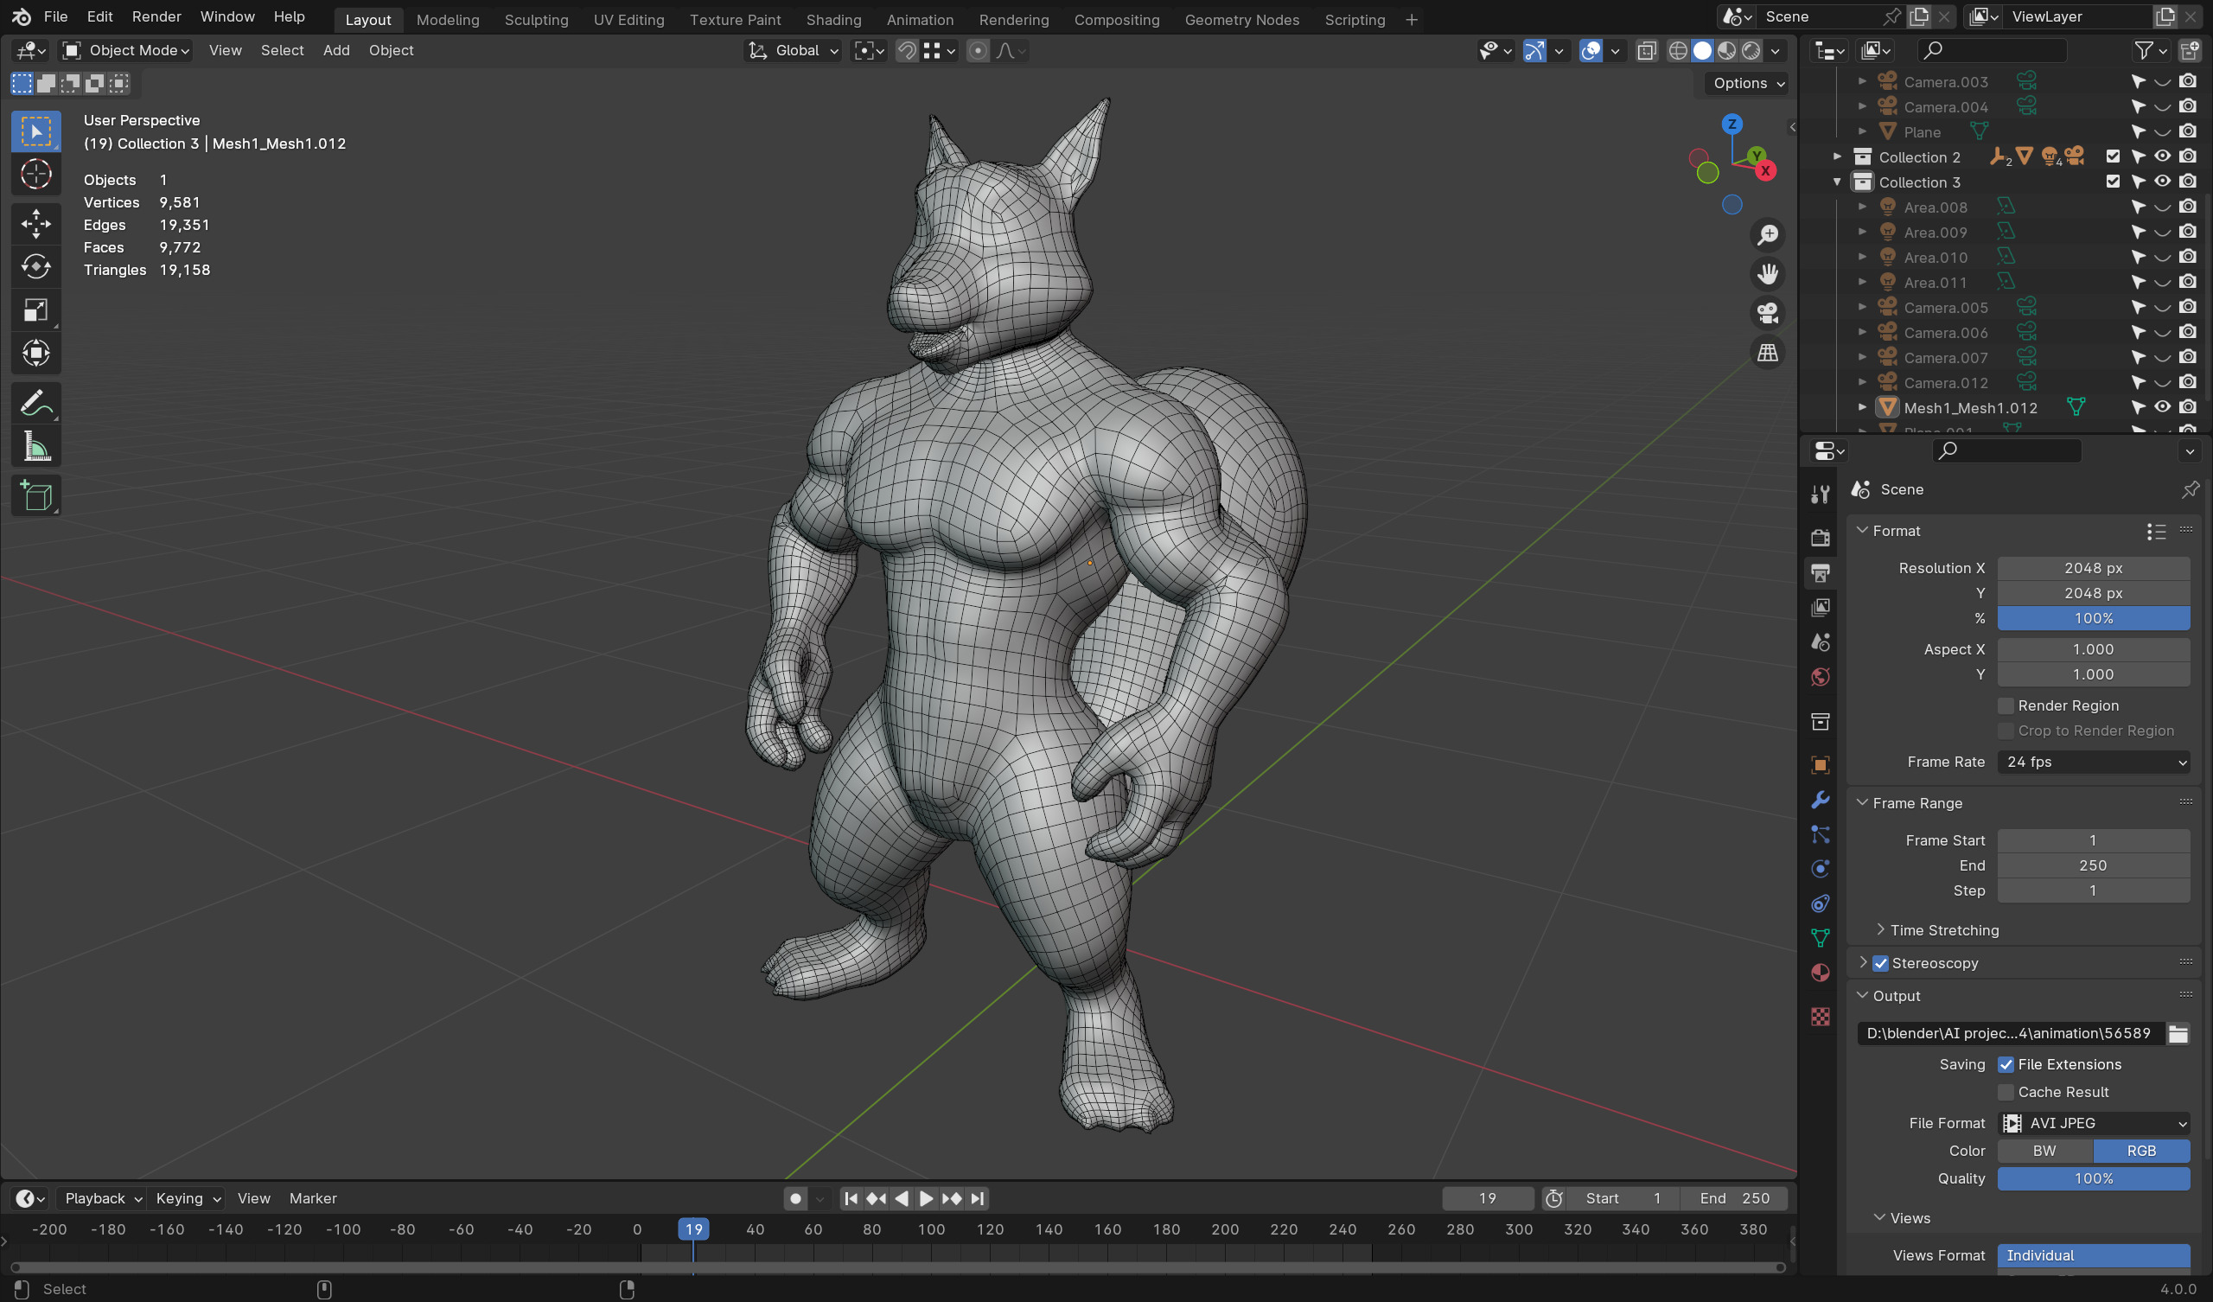This screenshot has height=1302, width=2213.
Task: Open the Render properties tab
Action: (1821, 537)
